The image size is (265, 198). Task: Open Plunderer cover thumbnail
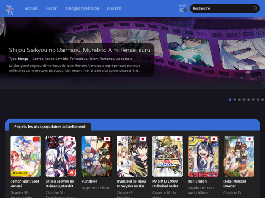(x=97, y=156)
